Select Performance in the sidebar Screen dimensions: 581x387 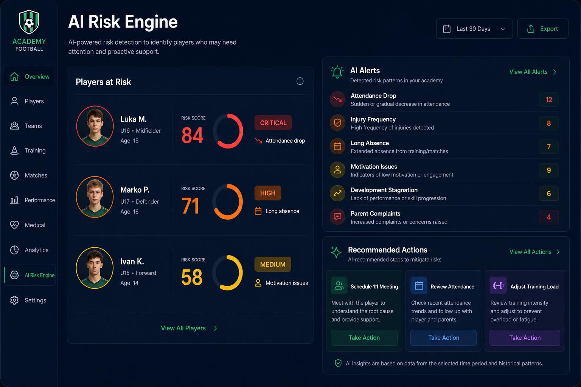[x=30, y=200]
